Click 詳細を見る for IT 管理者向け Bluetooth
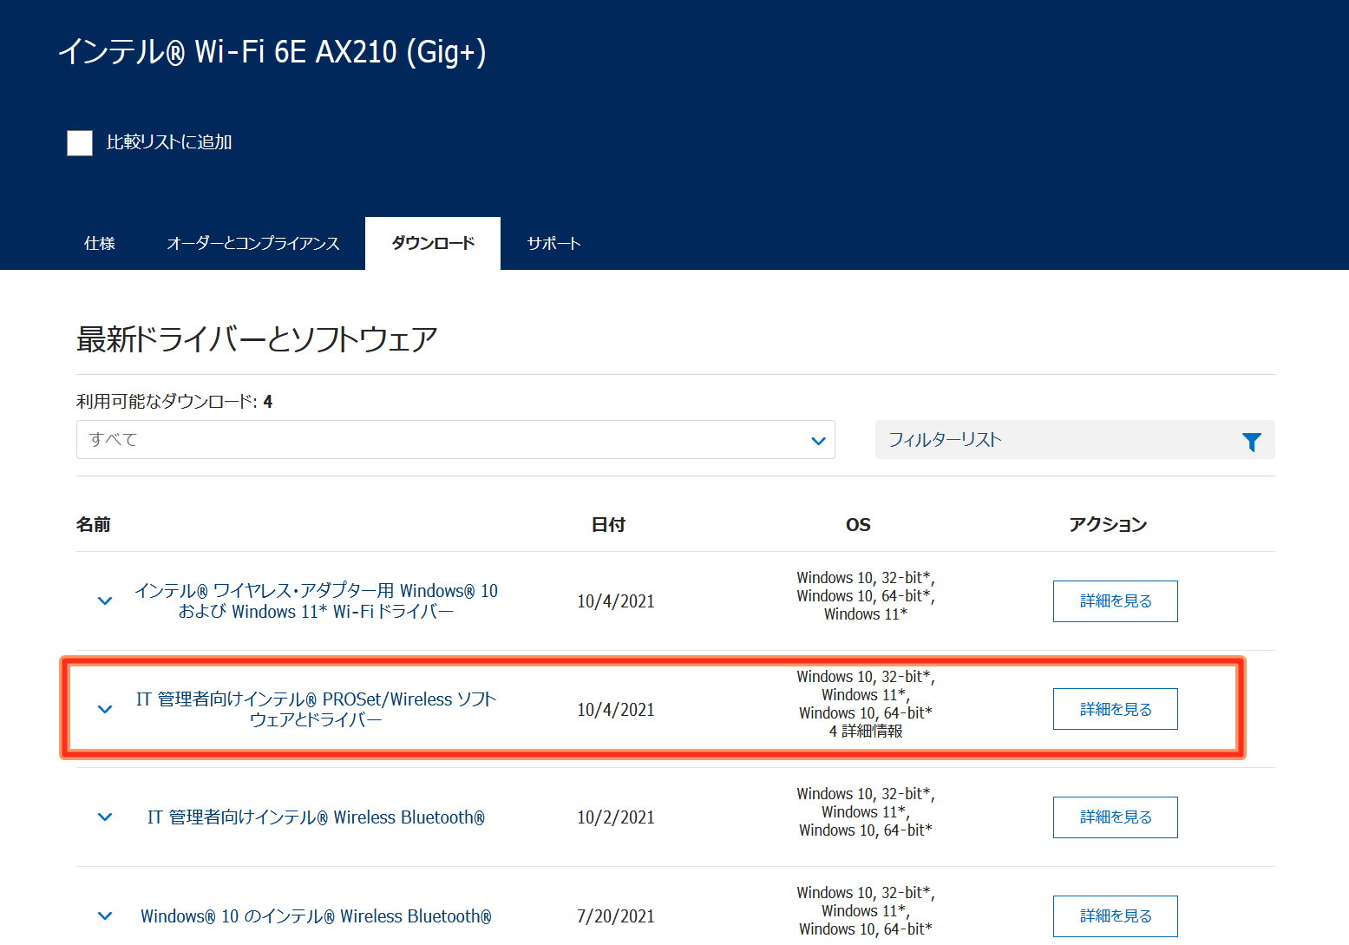Screen dimensions: 1349x945 (x=1115, y=817)
